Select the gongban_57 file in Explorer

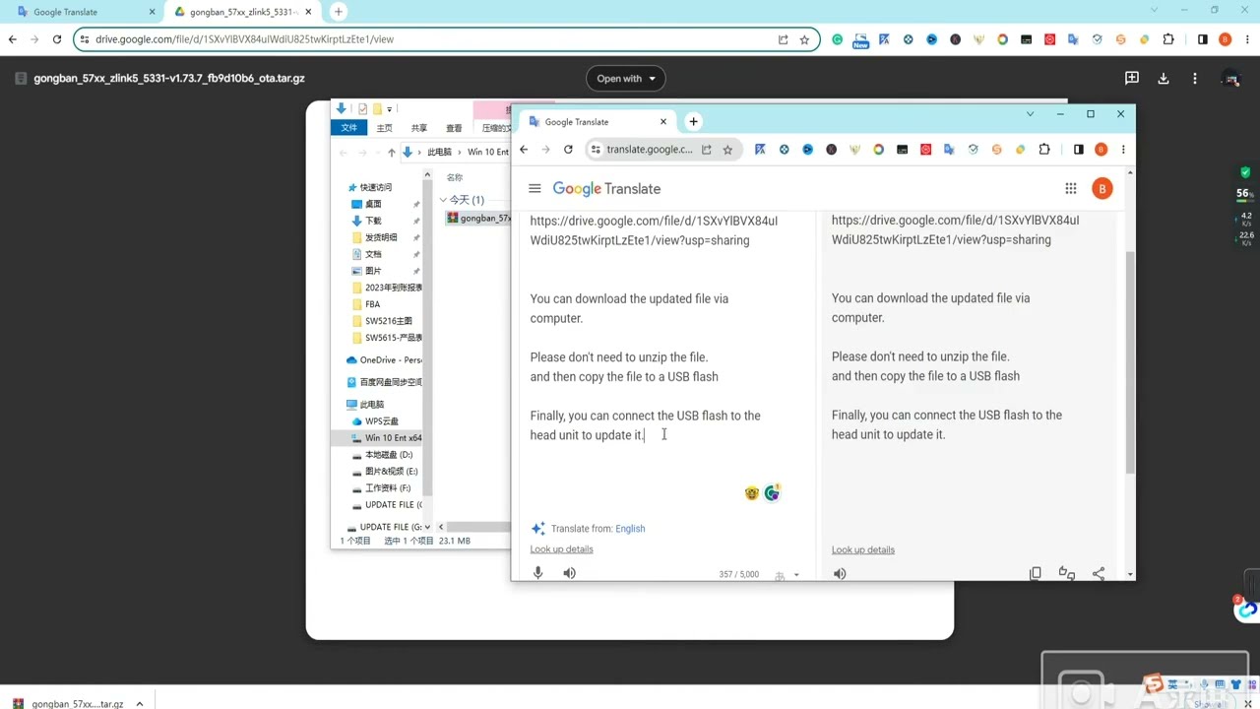coord(478,218)
